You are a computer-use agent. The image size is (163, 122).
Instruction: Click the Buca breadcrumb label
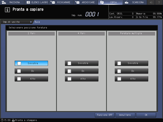pos(37,22)
